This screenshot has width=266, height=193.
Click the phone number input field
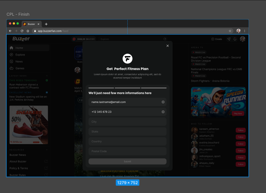tap(127, 112)
